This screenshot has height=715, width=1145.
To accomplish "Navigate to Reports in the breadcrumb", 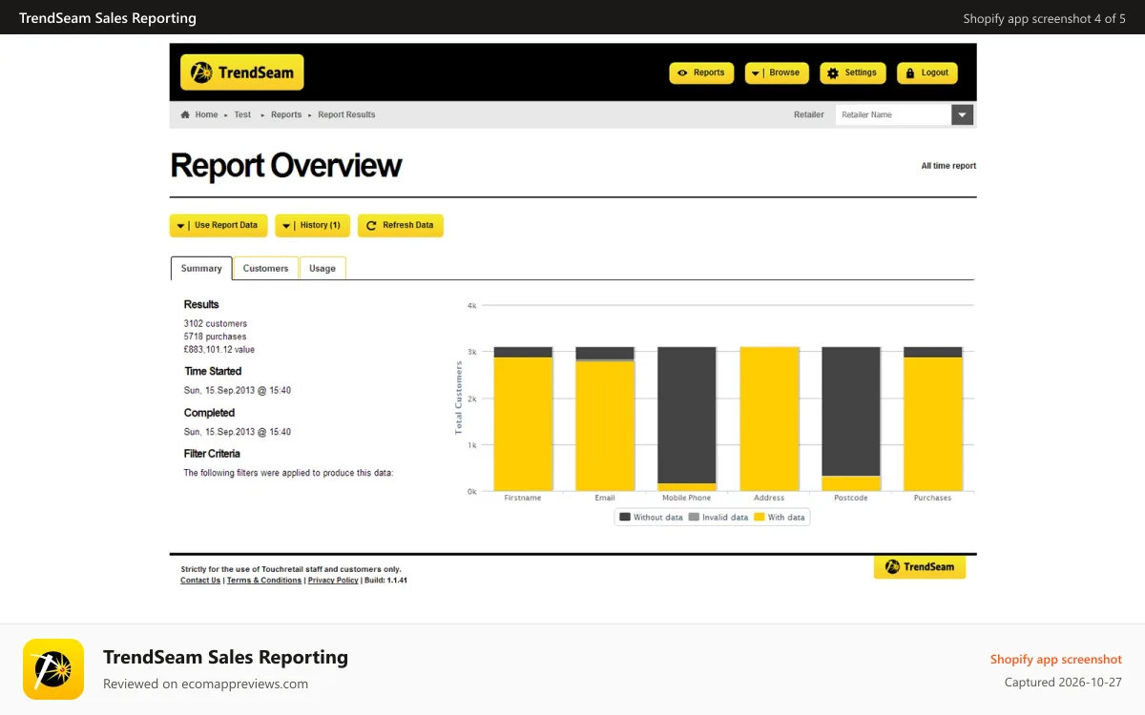I will tap(286, 114).
